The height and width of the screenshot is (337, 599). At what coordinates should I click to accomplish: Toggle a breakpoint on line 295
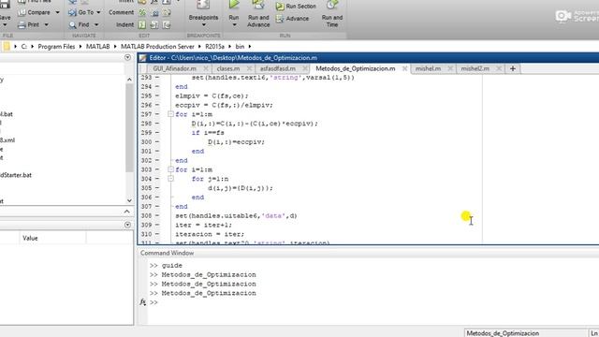(157, 95)
